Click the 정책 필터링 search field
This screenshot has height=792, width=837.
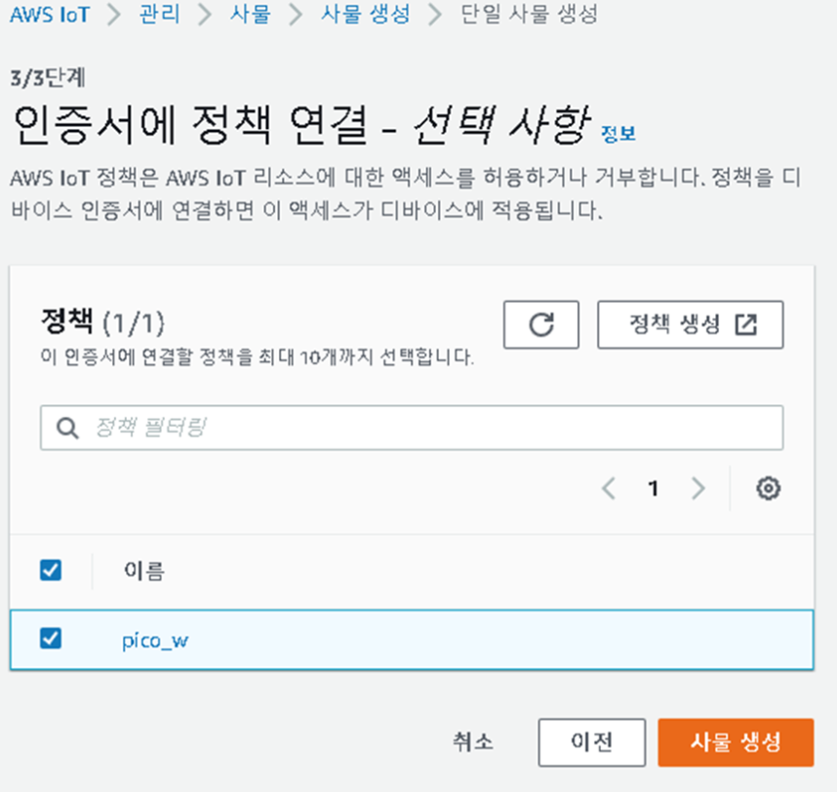coord(412,428)
